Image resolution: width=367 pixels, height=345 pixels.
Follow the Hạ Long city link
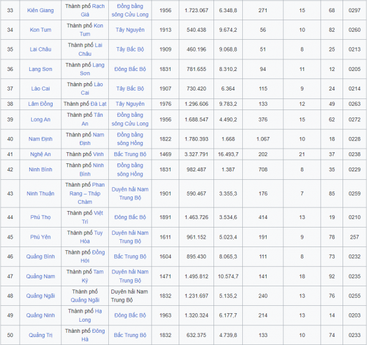pos(91,315)
